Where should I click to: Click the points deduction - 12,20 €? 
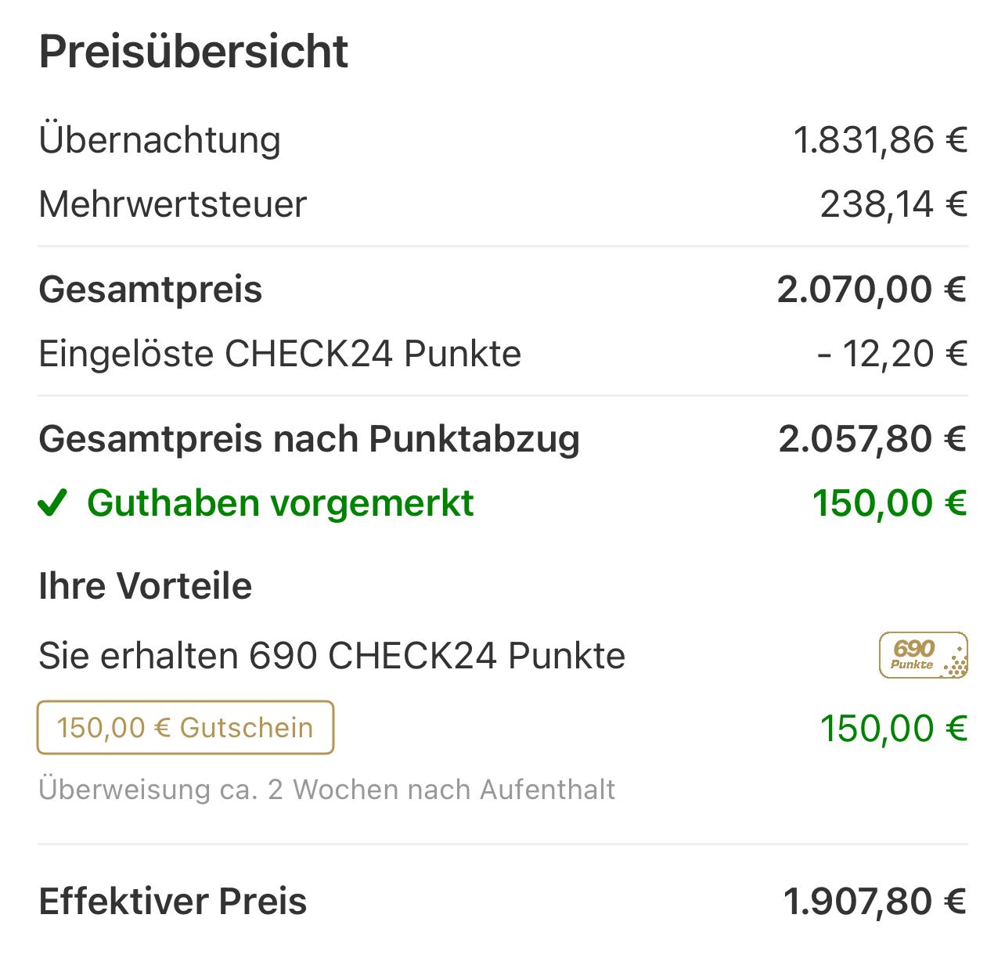tap(892, 354)
